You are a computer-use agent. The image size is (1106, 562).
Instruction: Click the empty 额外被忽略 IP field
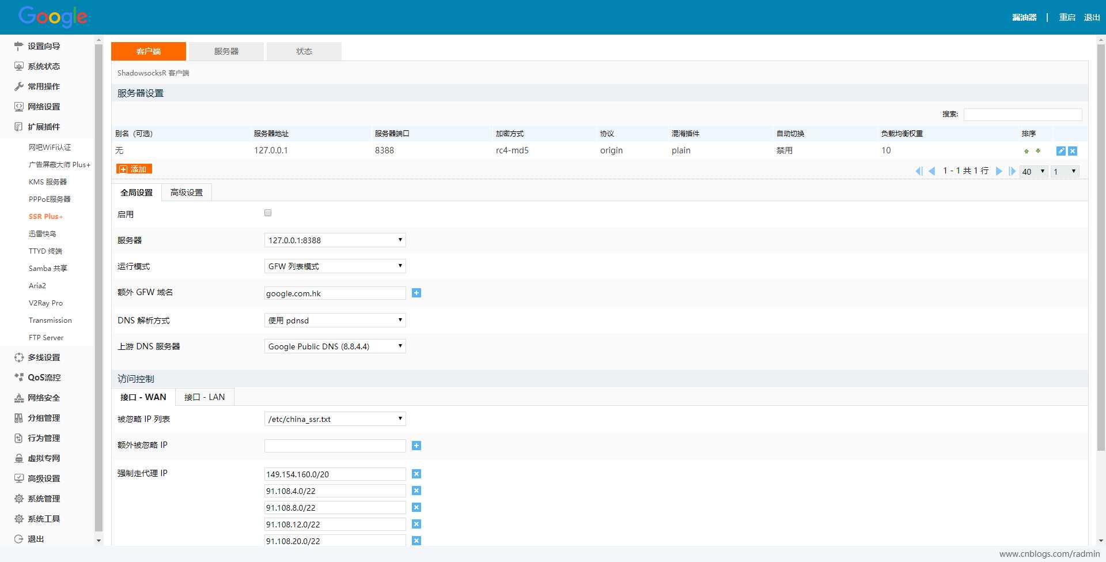coord(335,446)
